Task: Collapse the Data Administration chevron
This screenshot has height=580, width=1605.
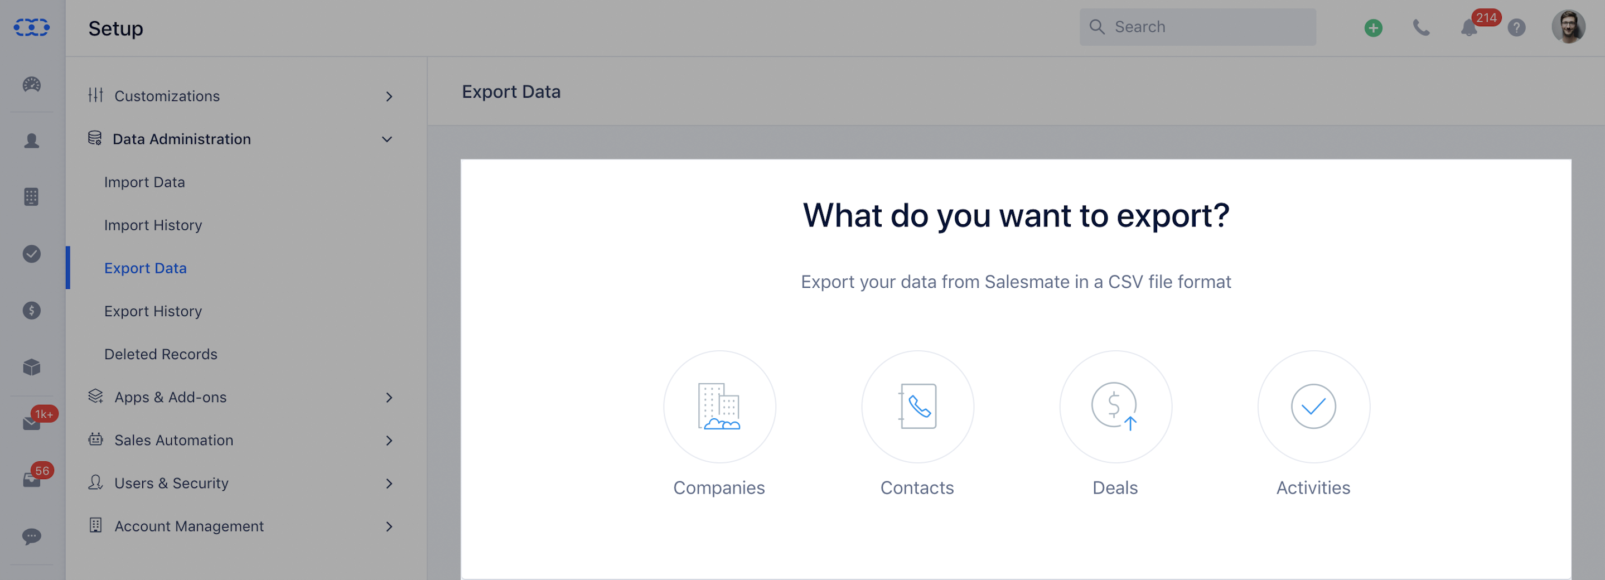Action: click(387, 139)
